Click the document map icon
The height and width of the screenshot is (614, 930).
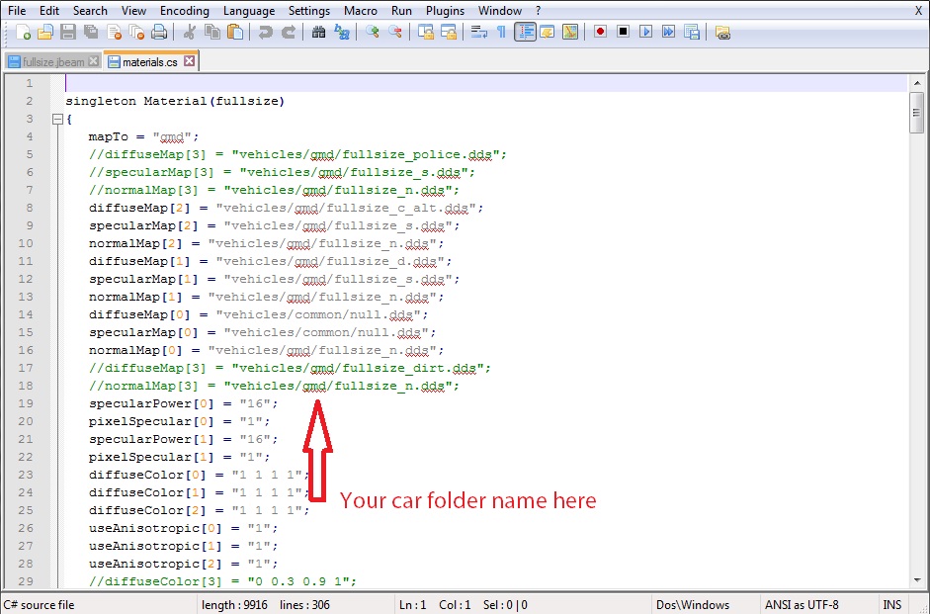click(570, 32)
